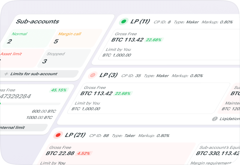Click the green status dot beside LP (11)
This screenshot has width=240, height=165.
(x=123, y=22)
